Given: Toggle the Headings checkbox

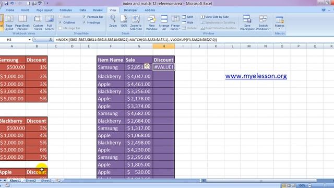Looking at the screenshot, I should pos(84,22).
